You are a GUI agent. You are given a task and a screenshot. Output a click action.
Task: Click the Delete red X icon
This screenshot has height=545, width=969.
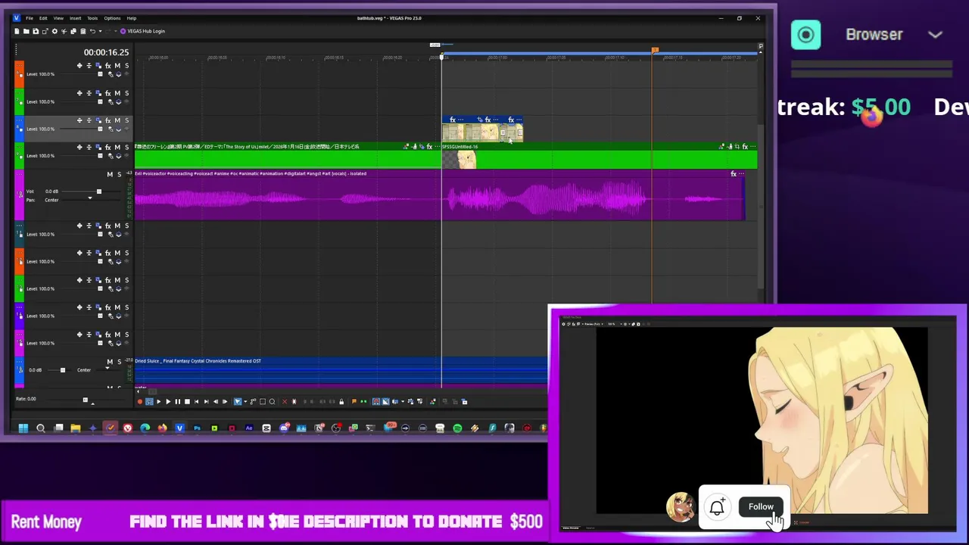[x=285, y=402]
